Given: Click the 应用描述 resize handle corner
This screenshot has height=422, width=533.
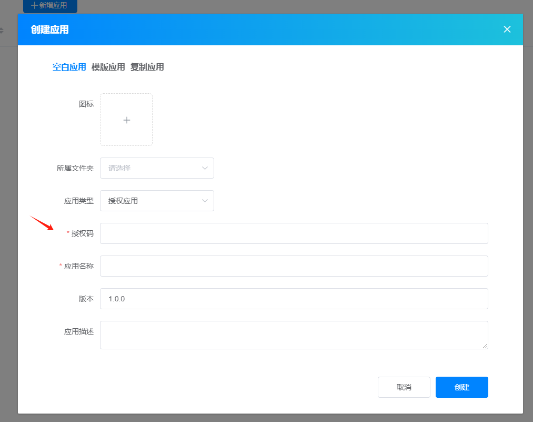Looking at the screenshot, I should 485,346.
